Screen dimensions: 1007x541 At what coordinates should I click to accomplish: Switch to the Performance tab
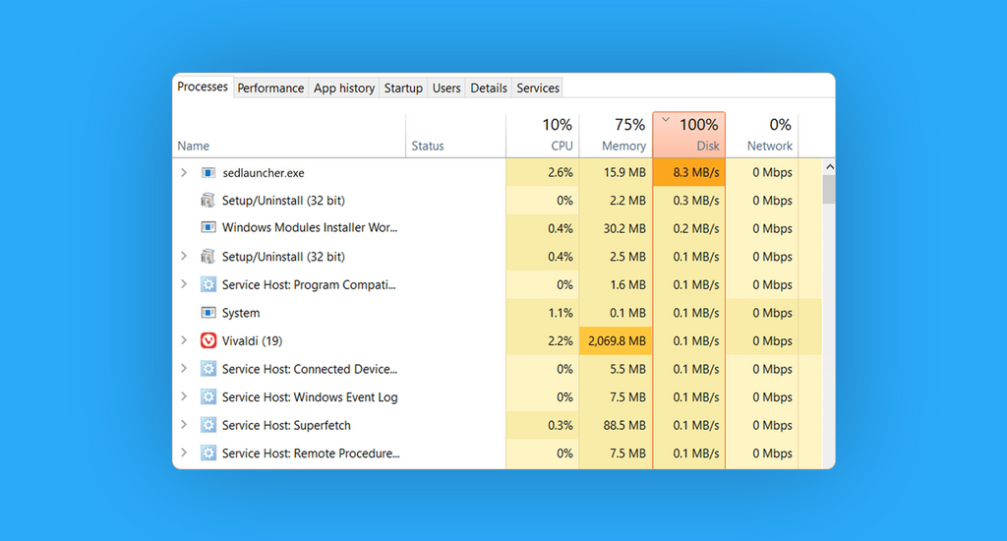coord(270,89)
